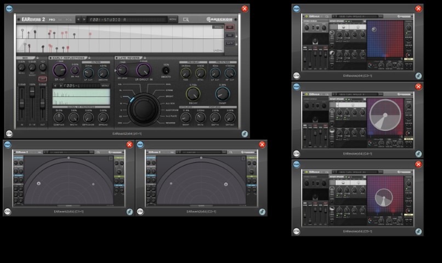442x263 pixels.
Task: Click the ER CUT knob
Action: [60, 70]
